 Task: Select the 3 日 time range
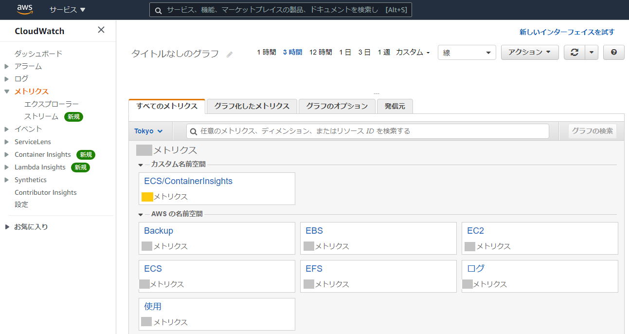(x=364, y=52)
